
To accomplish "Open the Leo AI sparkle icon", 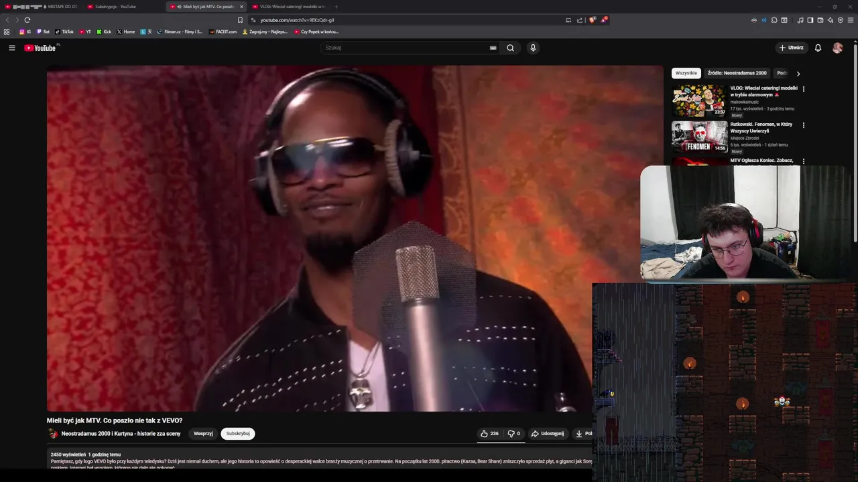I will pos(831,20).
